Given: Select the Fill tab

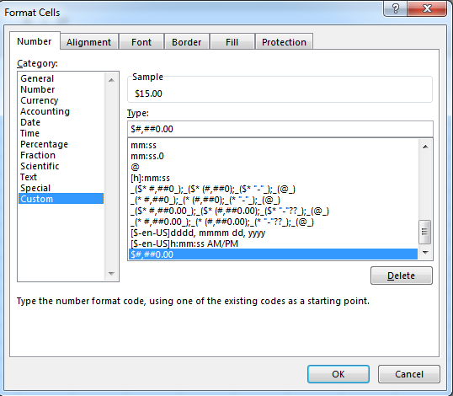Looking at the screenshot, I should (232, 42).
